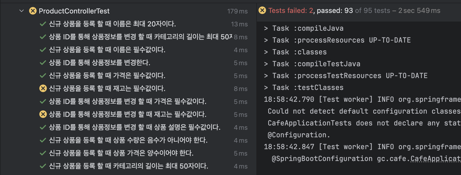The image size is (461, 175).
Task: Select last test 카테고리의 길이는 최대 50자이다
Action: point(128,166)
